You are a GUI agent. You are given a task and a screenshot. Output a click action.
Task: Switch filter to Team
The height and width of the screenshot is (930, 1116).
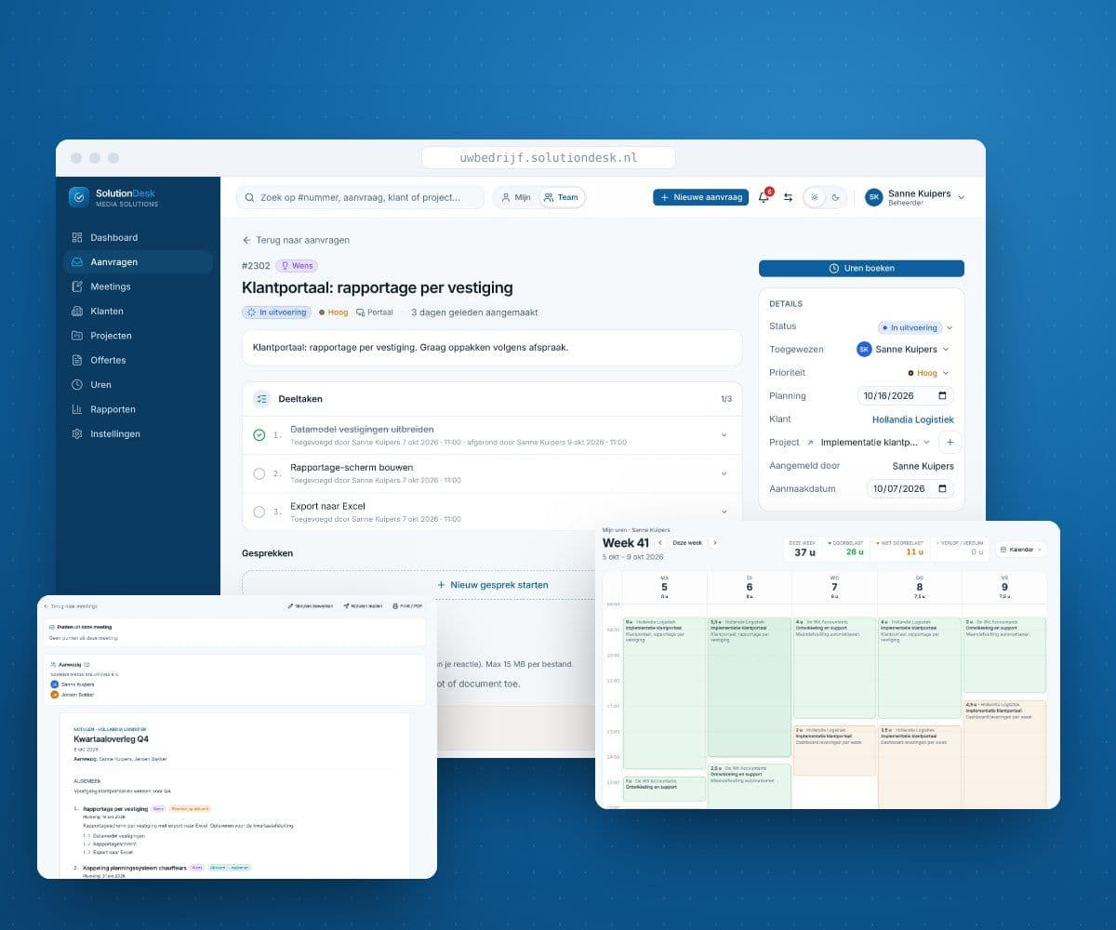click(x=561, y=197)
